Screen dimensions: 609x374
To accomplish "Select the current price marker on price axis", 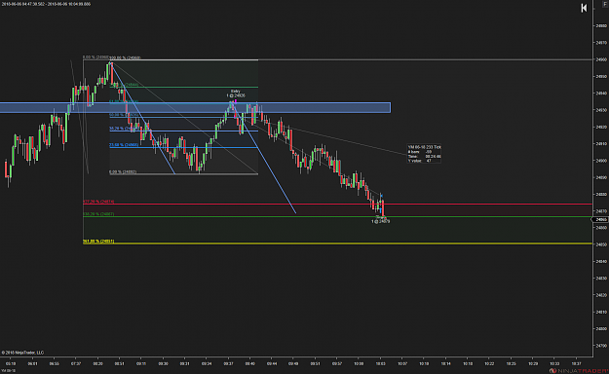I will click(601, 220).
